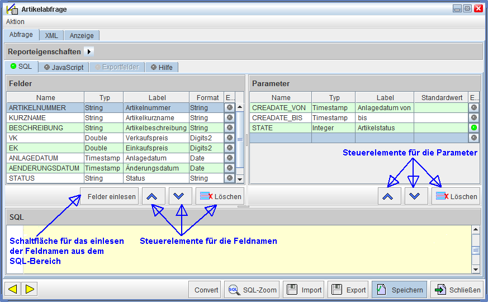The width and height of the screenshot is (488, 302).
Task: Open the Aktion menu
Action: click(x=15, y=22)
